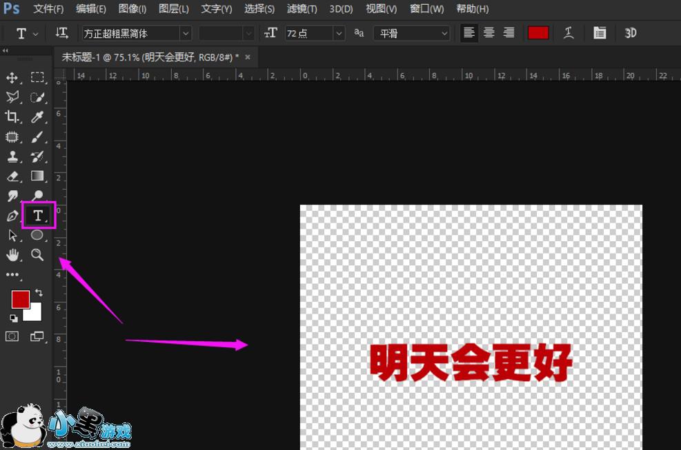Choose the Crop tool
Image resolution: width=681 pixels, height=450 pixels.
12,116
